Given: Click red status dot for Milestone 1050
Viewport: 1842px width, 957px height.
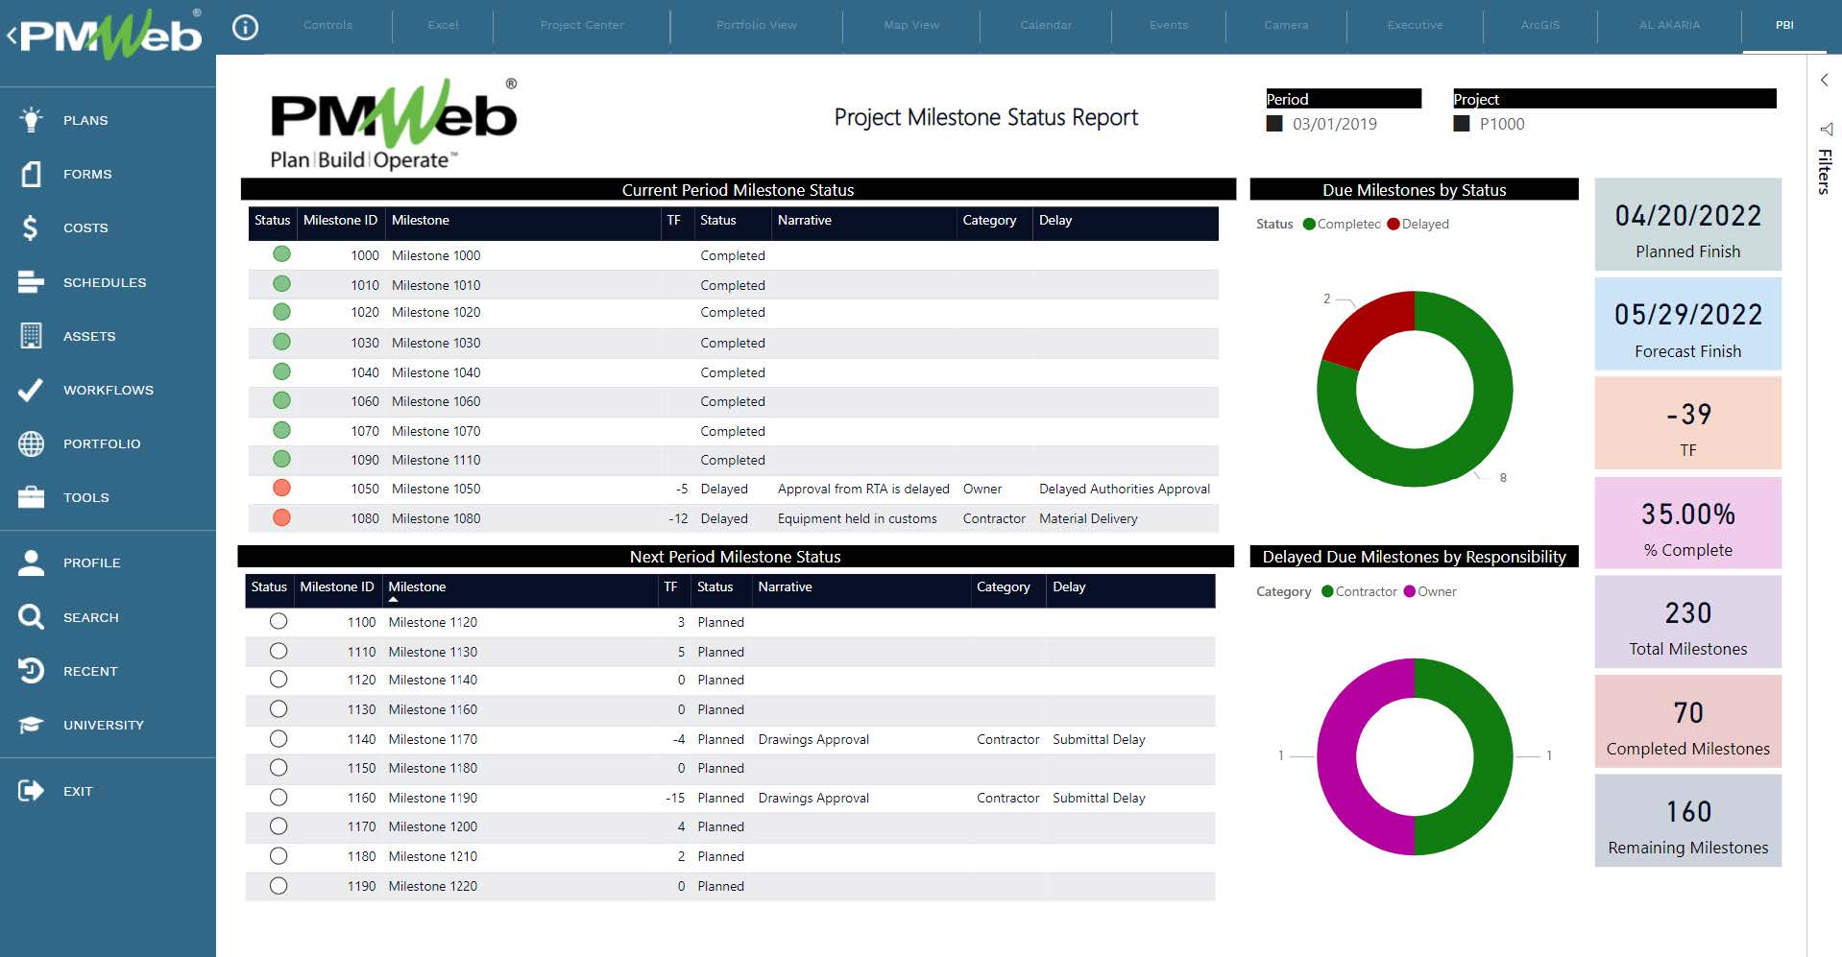Looking at the screenshot, I should click(x=281, y=488).
